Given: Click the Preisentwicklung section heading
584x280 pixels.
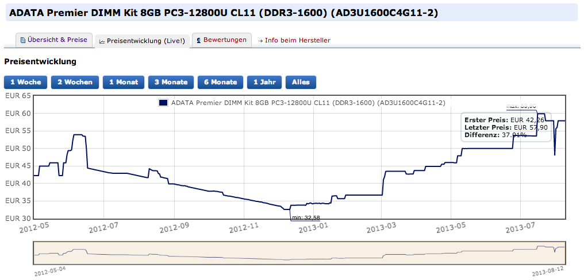Looking at the screenshot, I should pos(40,62).
